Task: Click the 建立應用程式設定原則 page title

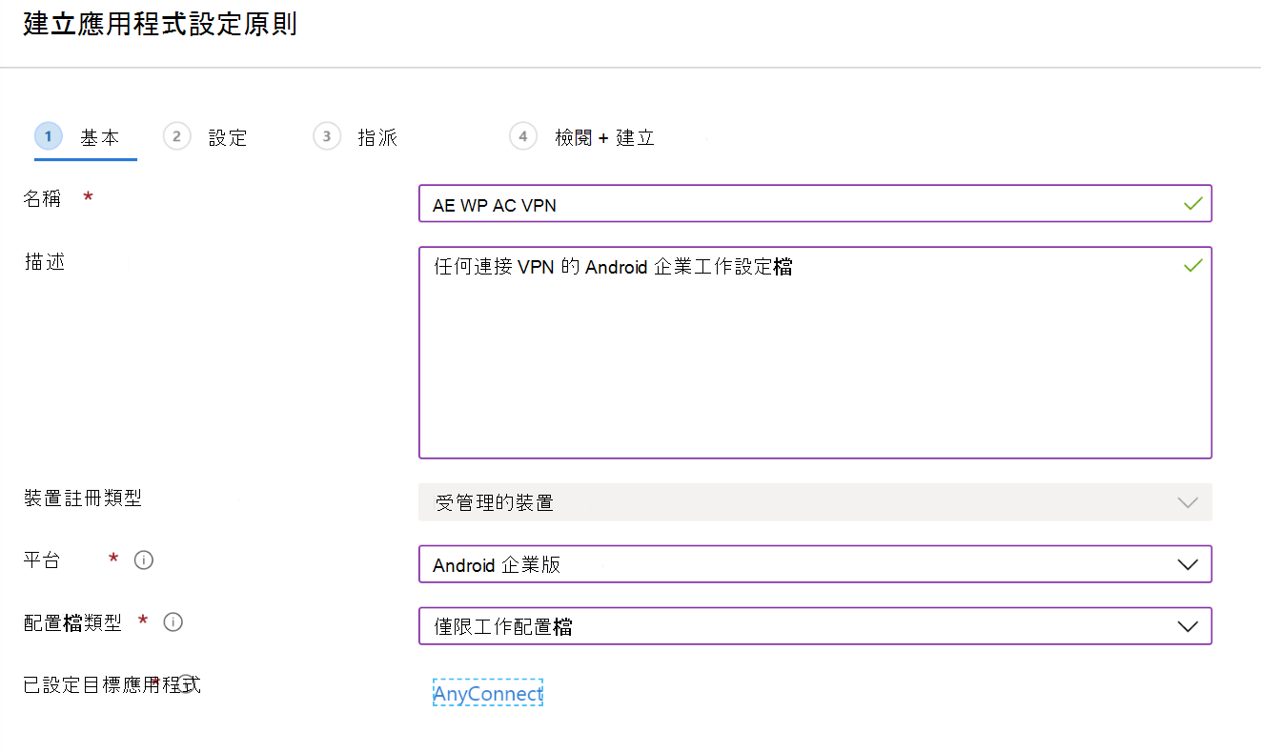Action: tap(160, 25)
